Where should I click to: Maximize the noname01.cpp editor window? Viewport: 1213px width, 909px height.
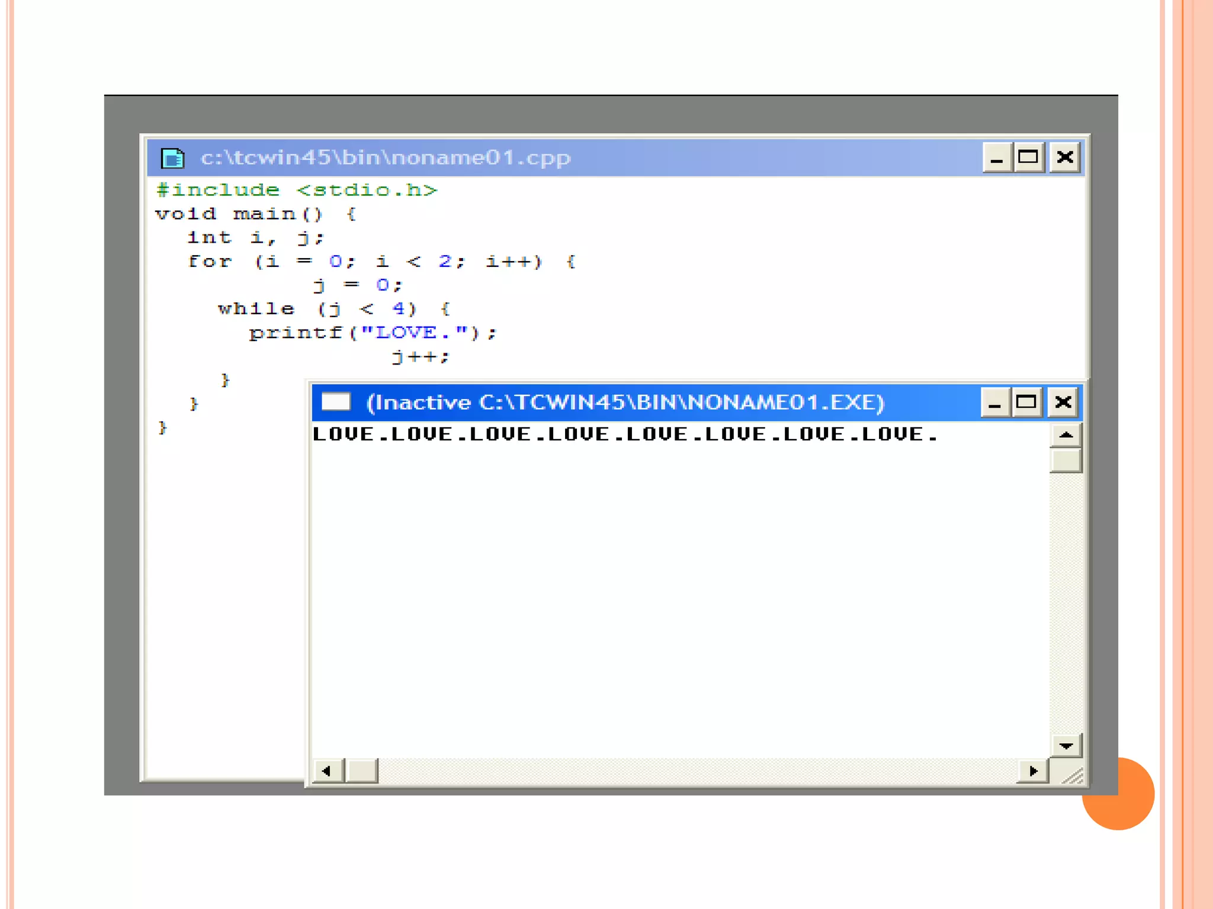(x=1028, y=157)
